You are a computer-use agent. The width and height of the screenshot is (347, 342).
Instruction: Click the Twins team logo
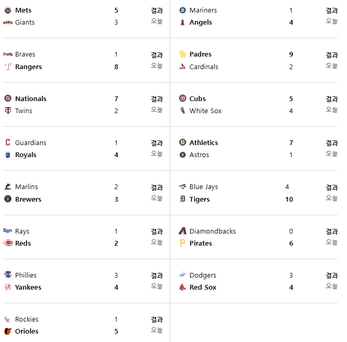click(8, 111)
